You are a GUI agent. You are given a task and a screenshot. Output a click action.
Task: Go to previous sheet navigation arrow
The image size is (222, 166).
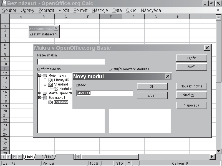coord(9,157)
